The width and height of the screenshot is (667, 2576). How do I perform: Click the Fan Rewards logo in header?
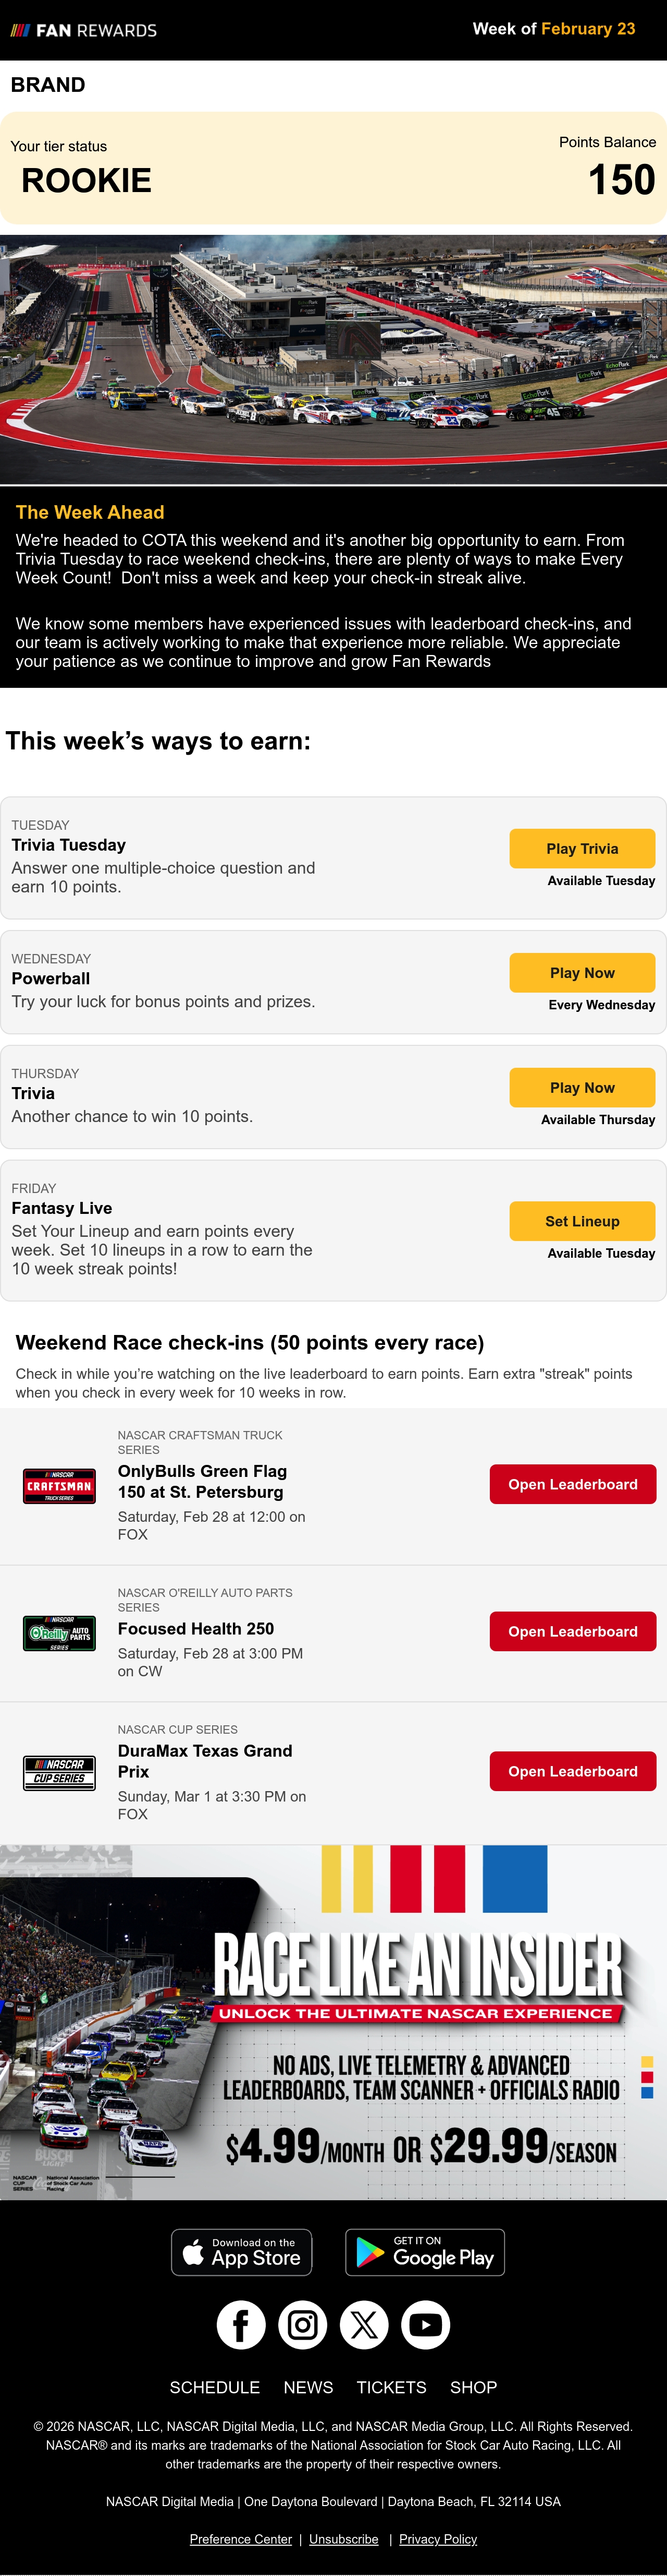tap(84, 30)
